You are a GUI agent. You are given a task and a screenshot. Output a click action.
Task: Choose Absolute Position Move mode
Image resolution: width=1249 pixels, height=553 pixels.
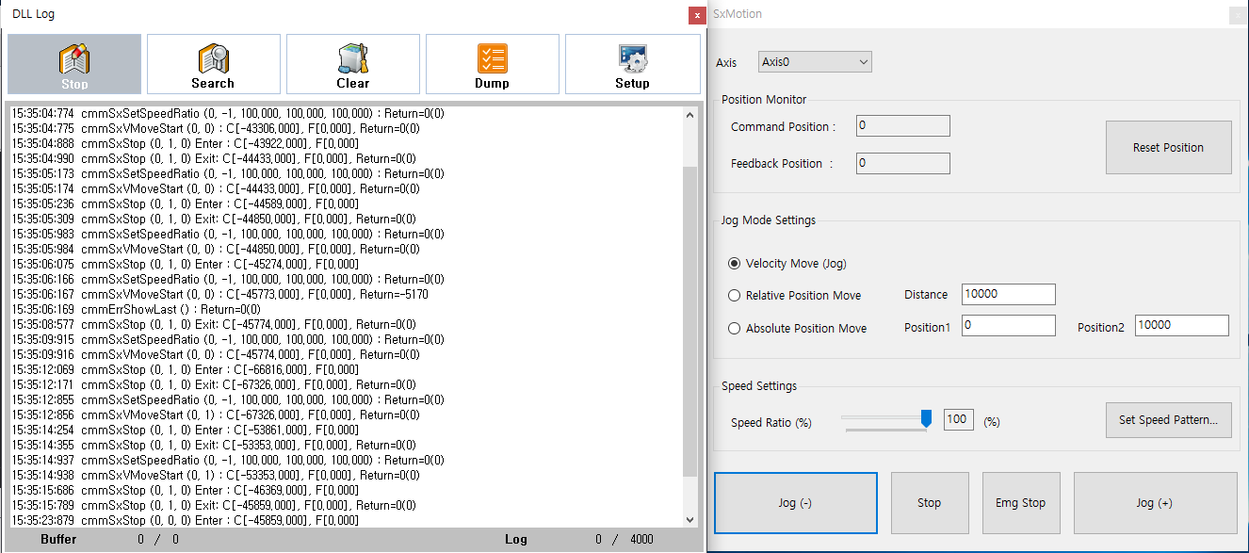pos(735,329)
